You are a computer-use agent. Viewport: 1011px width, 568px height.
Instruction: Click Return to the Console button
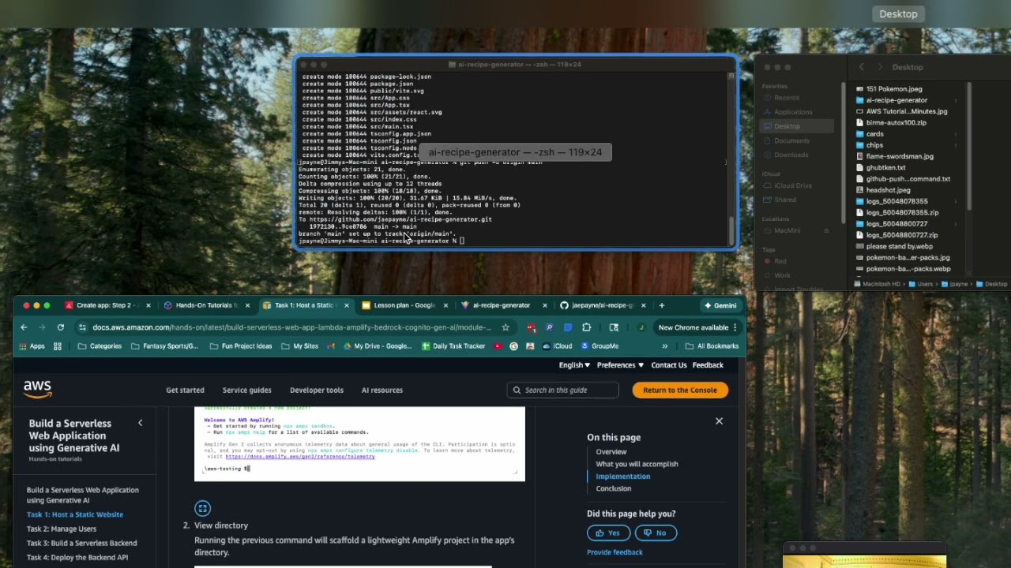point(680,390)
